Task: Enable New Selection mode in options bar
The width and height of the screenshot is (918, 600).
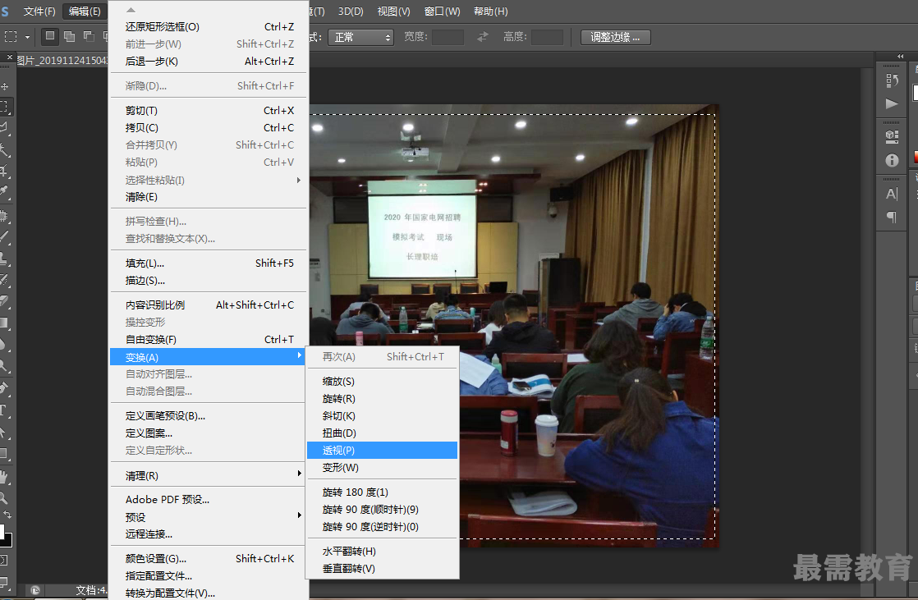Action: pyautogui.click(x=50, y=36)
